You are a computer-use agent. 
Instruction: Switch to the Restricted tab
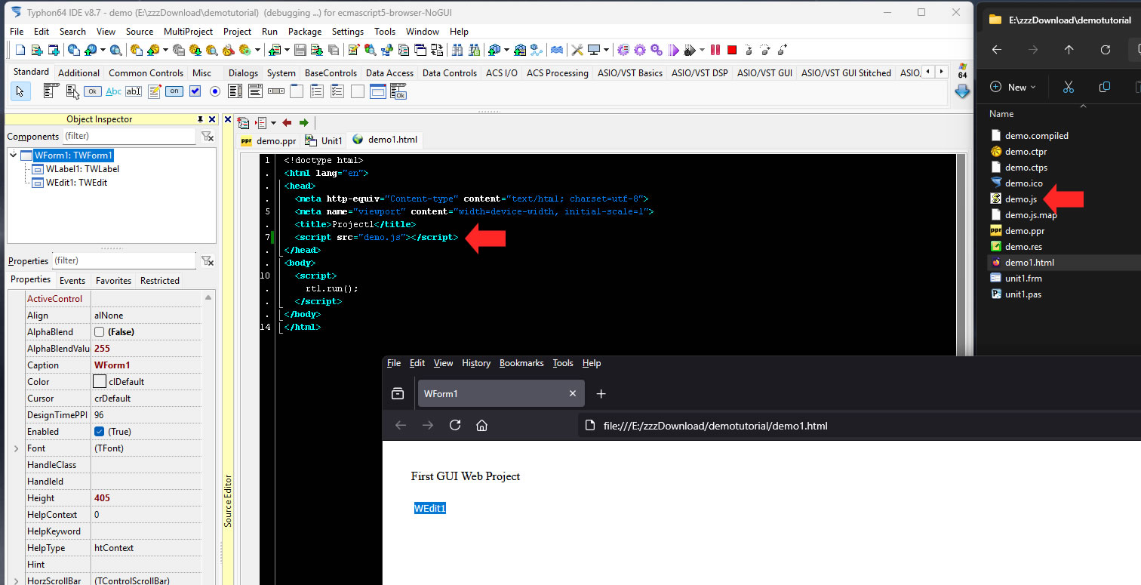click(x=160, y=280)
